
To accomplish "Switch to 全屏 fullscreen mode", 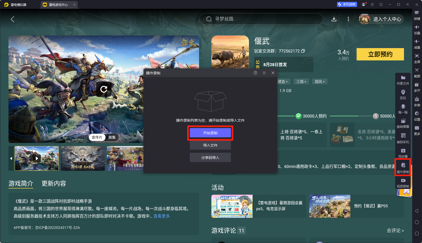I will click(417, 58).
